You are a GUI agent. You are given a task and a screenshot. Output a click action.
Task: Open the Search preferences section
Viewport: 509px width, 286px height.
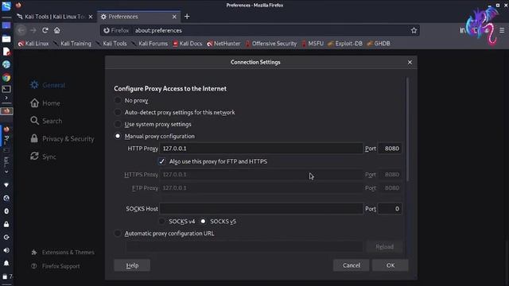coord(46,121)
